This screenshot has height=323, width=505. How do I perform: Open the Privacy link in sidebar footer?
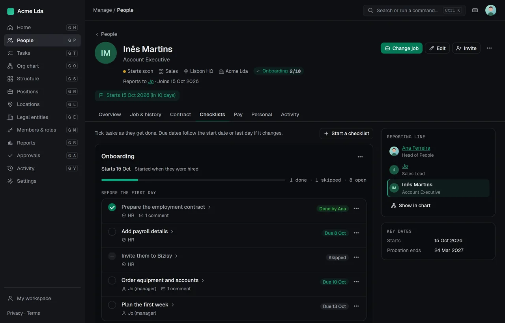click(15, 313)
